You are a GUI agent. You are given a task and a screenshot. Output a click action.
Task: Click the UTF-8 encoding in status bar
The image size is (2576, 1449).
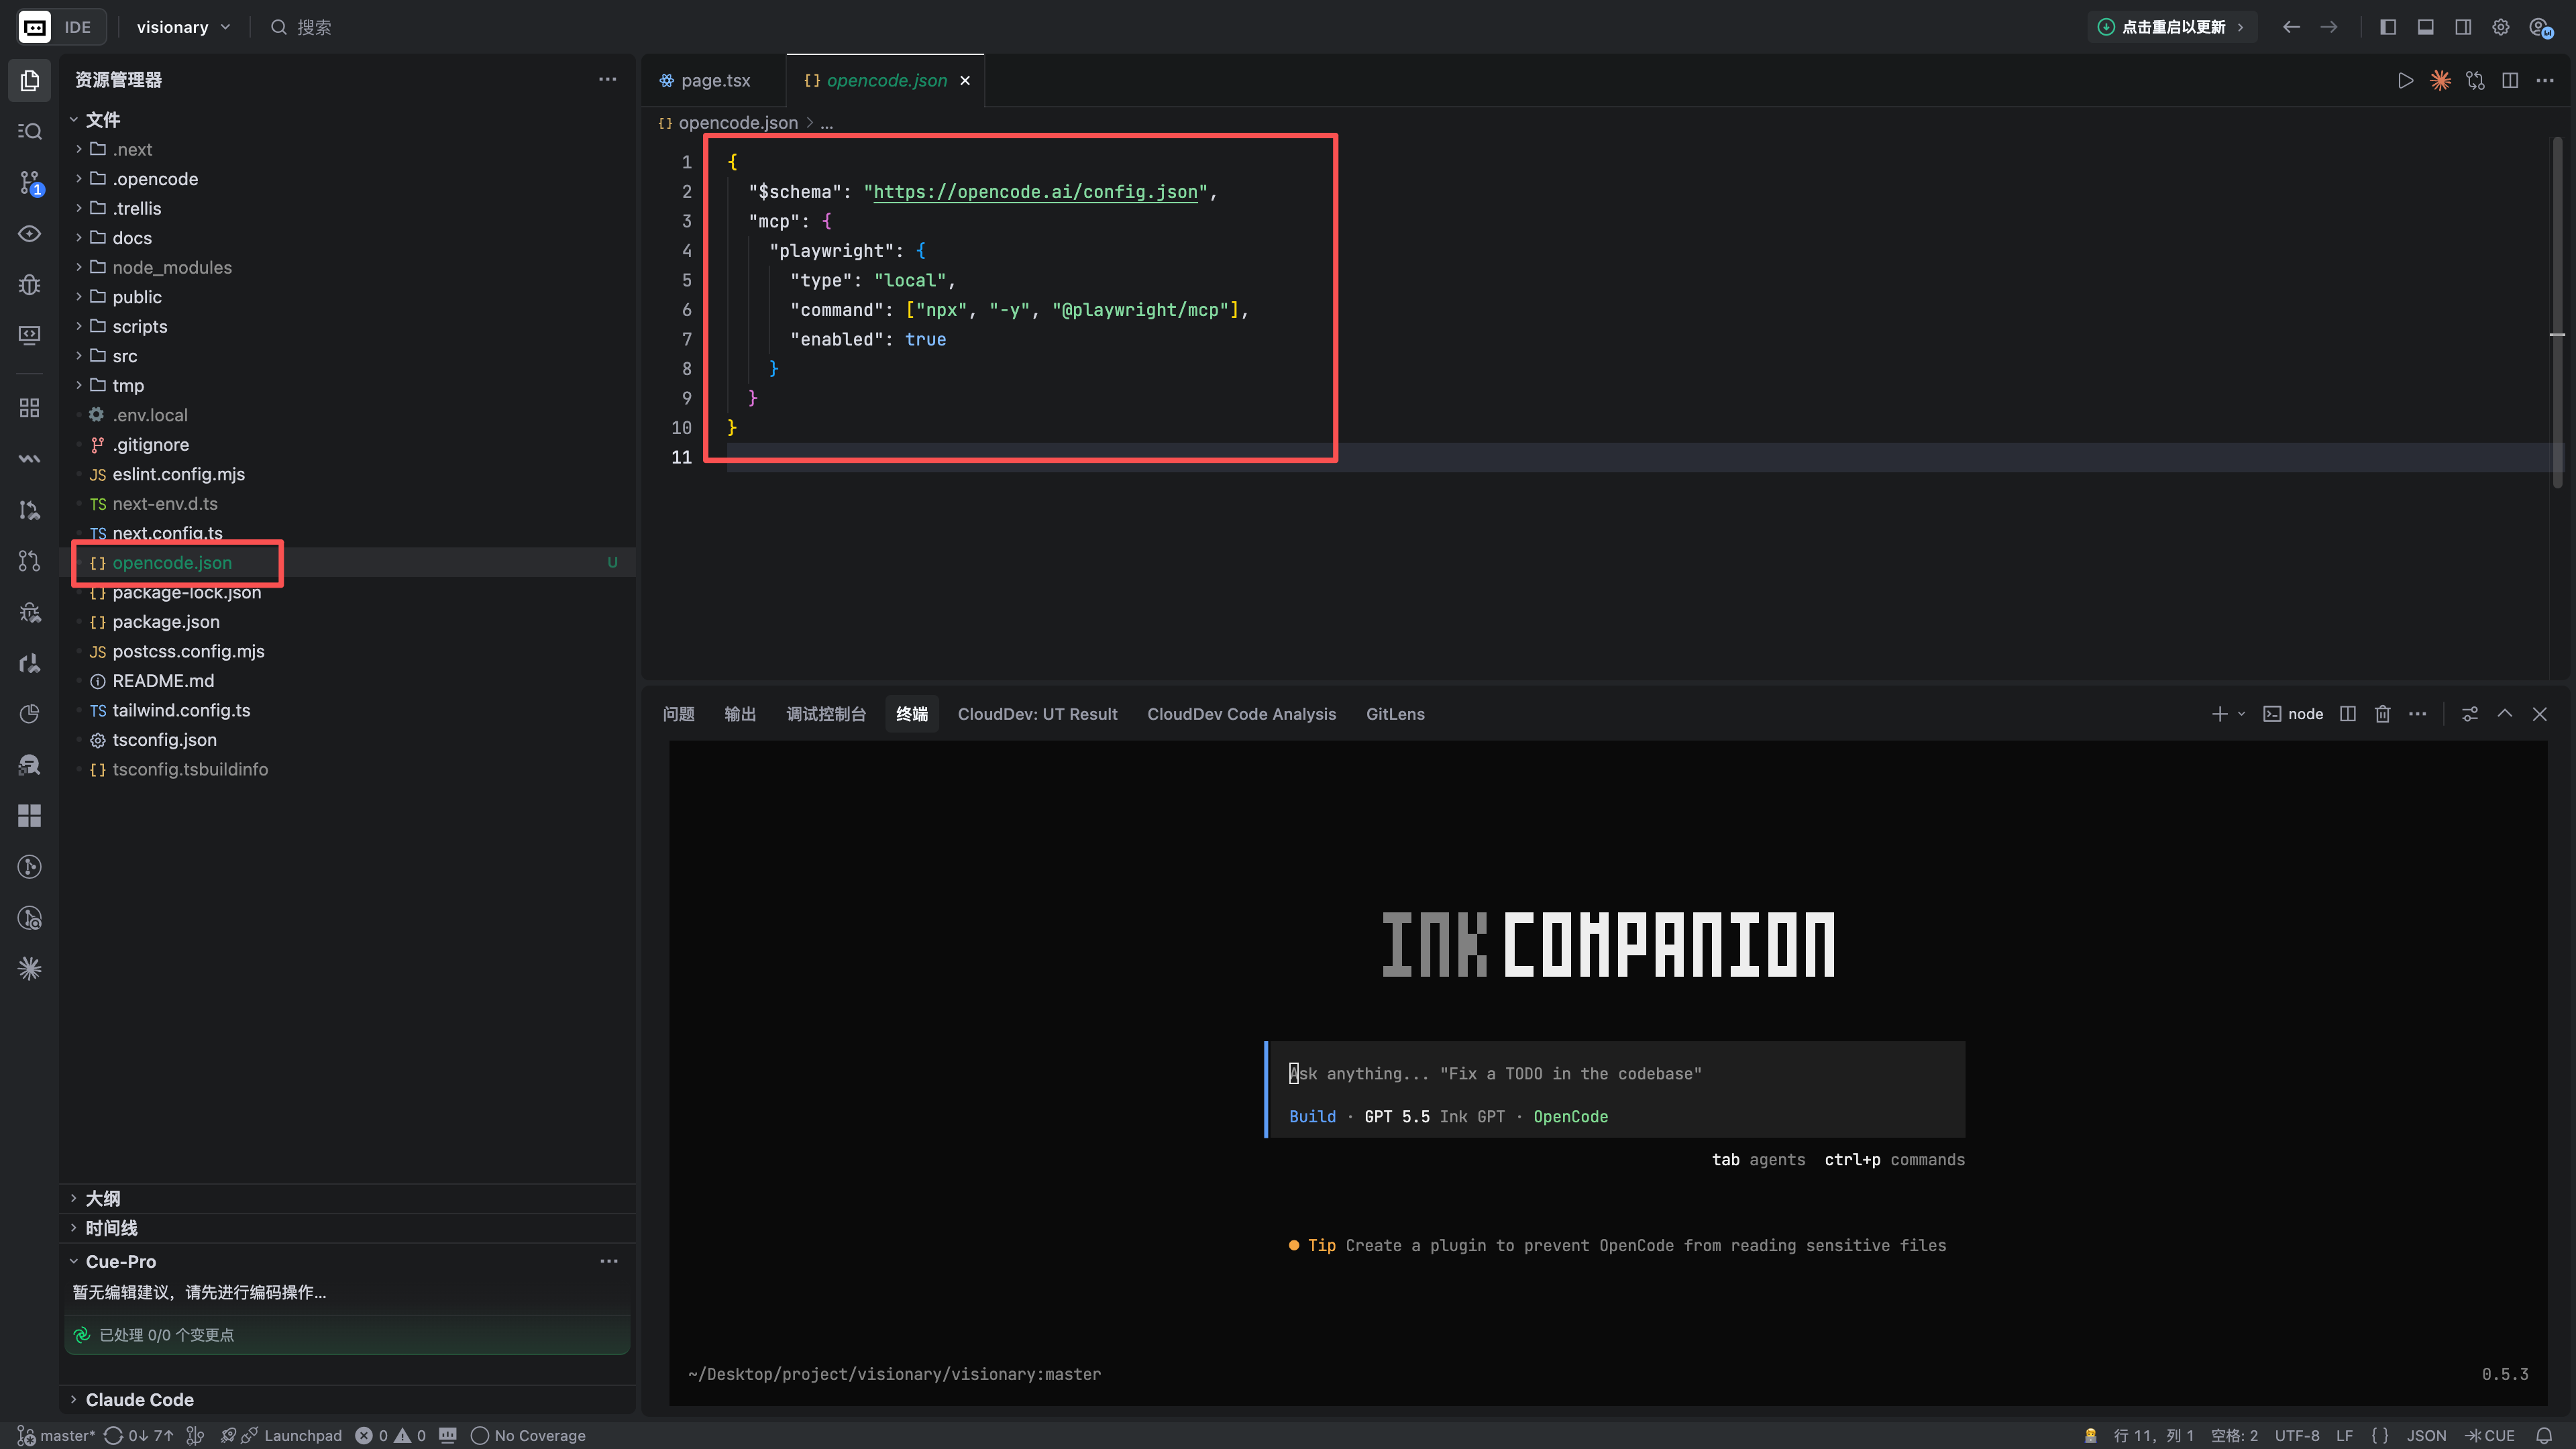click(2297, 1435)
